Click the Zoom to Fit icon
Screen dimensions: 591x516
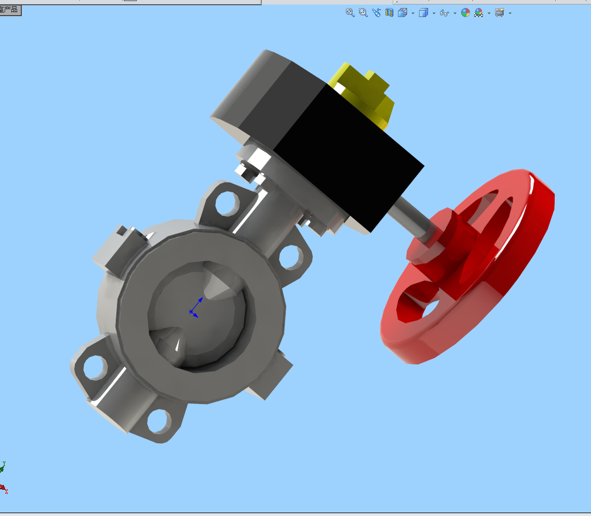tap(350, 13)
